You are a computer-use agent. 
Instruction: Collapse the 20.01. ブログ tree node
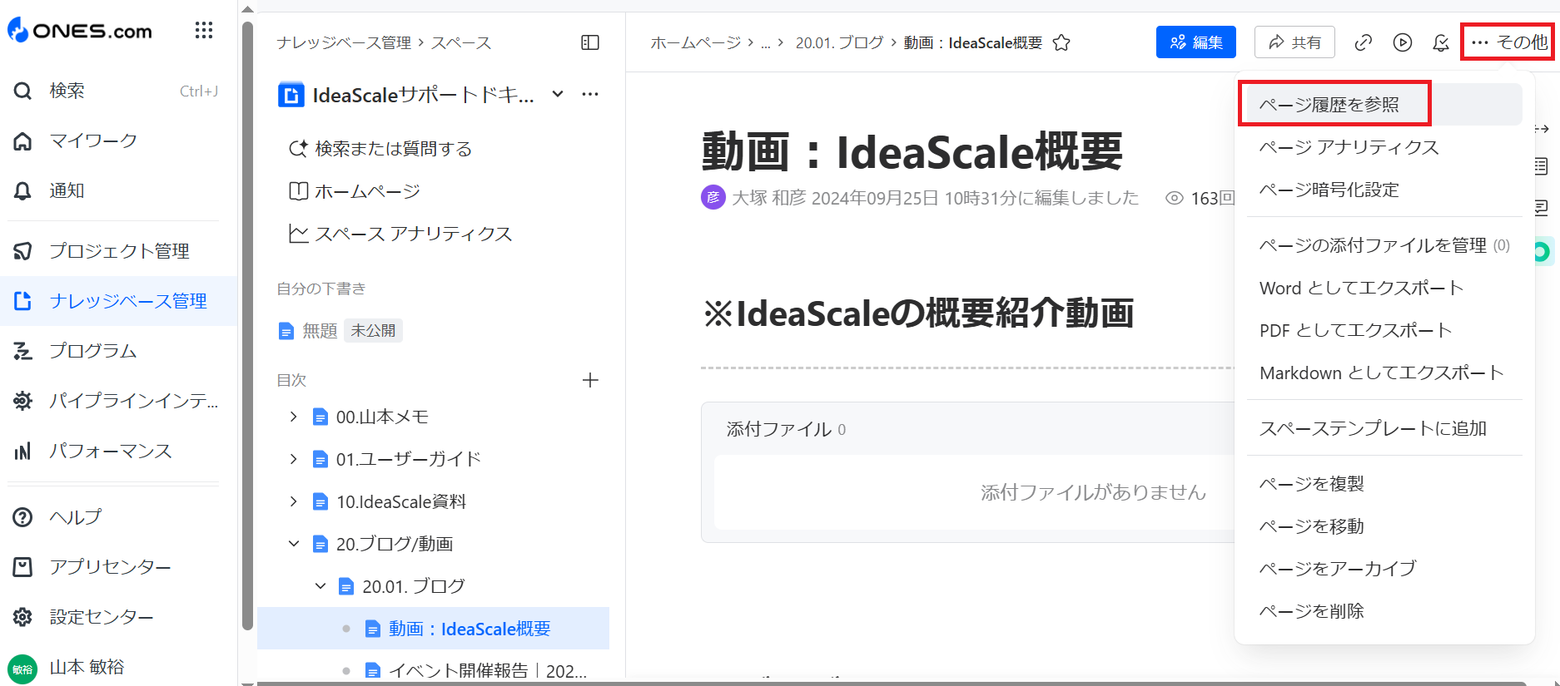coord(320,586)
